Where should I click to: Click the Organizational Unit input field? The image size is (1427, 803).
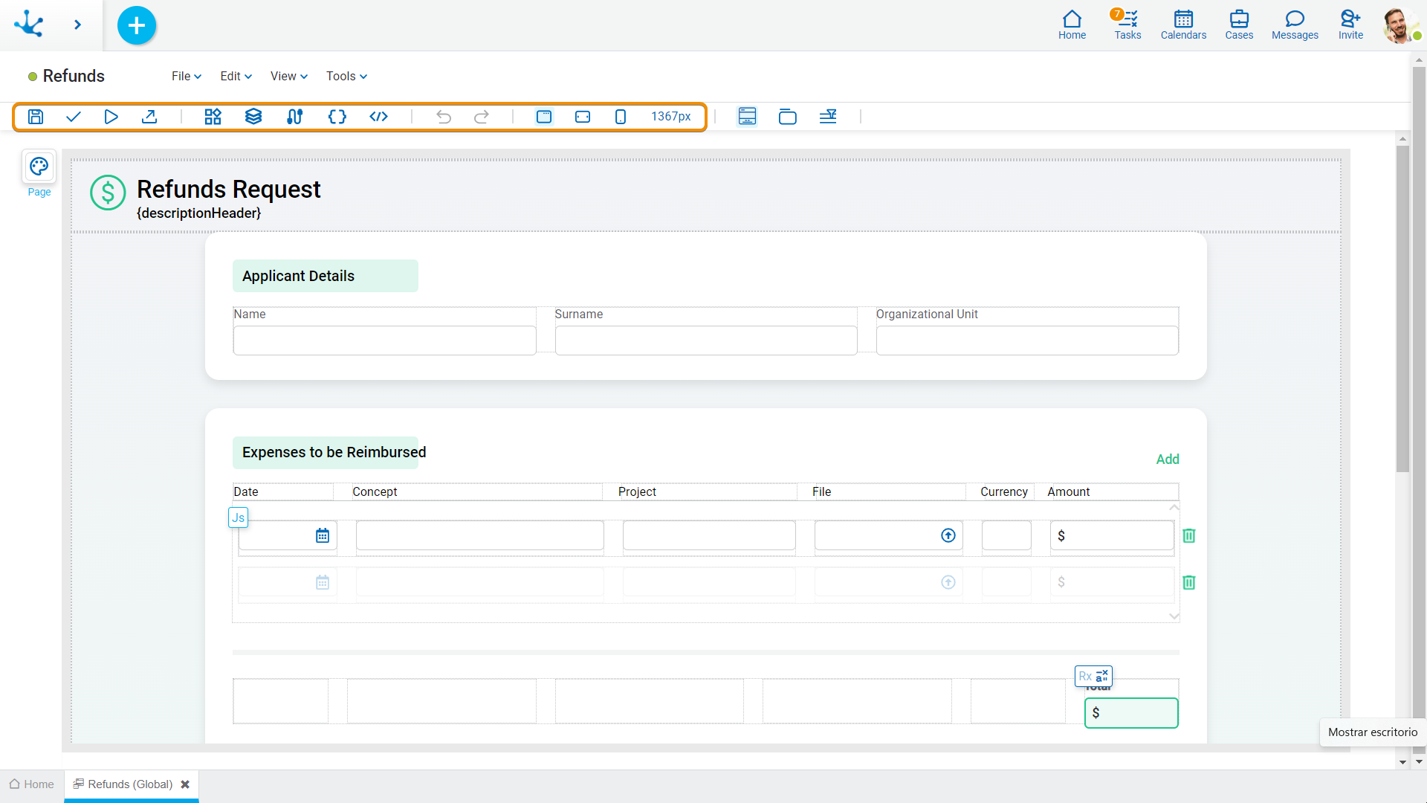click(x=1027, y=341)
